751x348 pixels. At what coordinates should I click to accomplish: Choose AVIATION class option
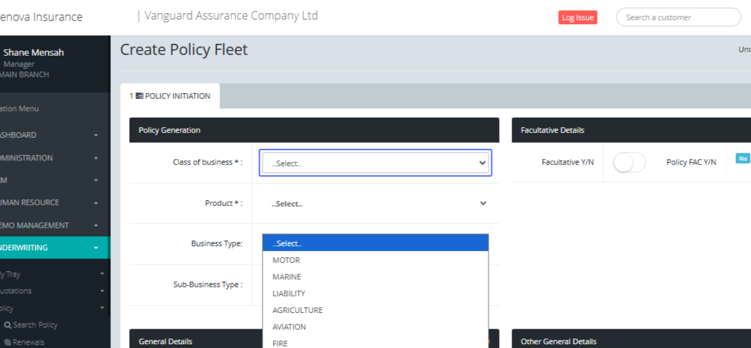click(289, 327)
